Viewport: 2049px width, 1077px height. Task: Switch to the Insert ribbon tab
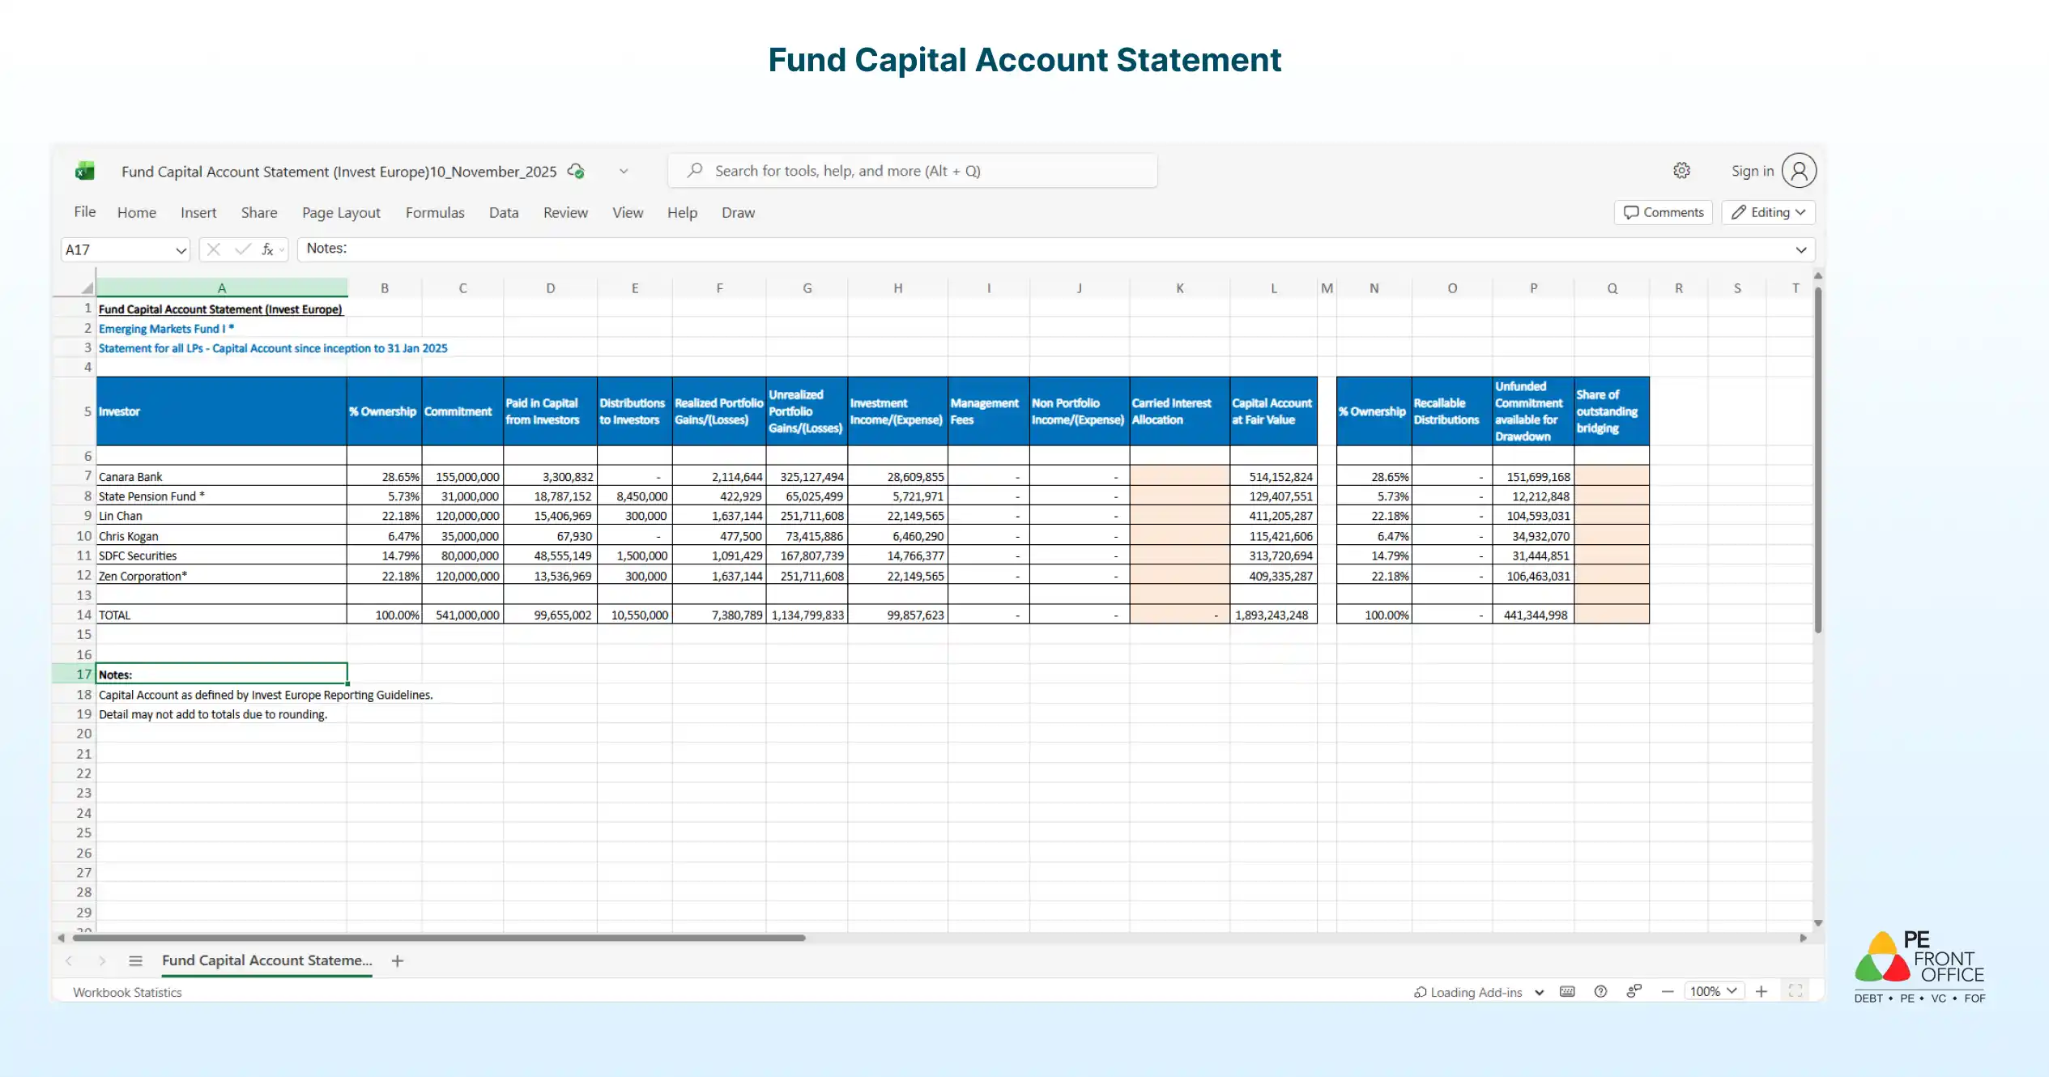point(198,212)
